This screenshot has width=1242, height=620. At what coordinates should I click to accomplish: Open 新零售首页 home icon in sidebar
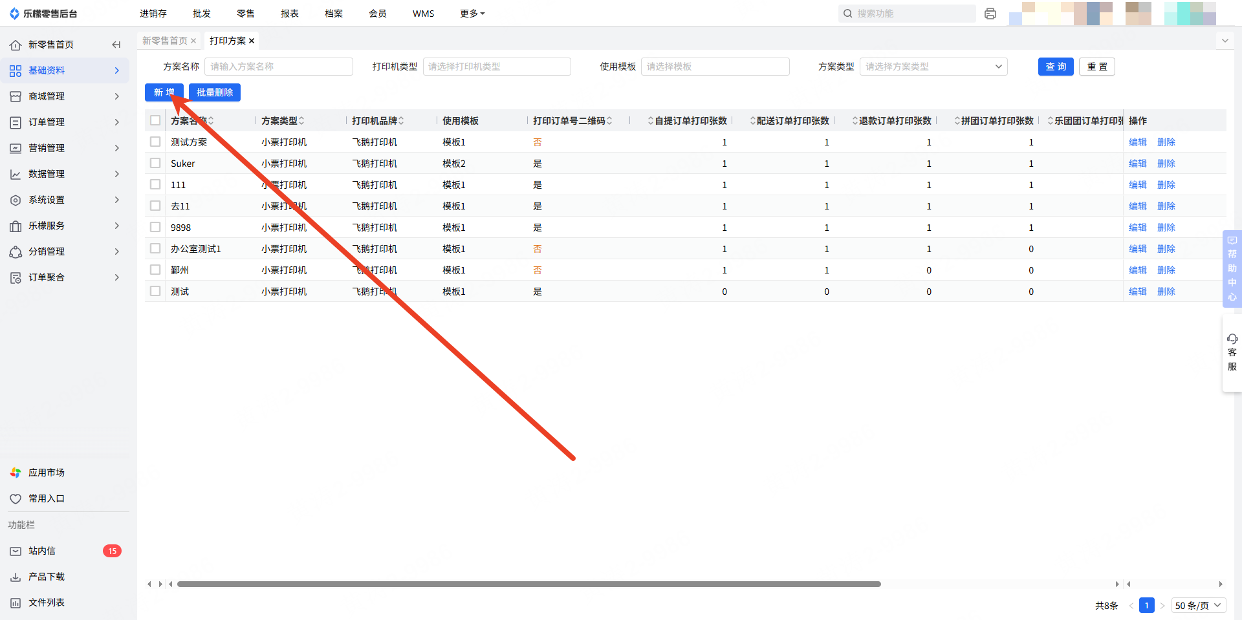point(16,45)
